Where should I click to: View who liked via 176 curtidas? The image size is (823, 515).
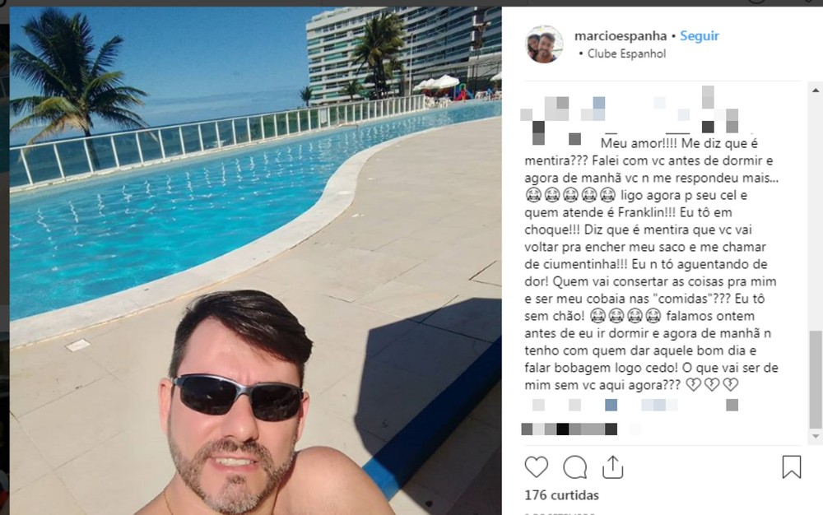tap(561, 495)
